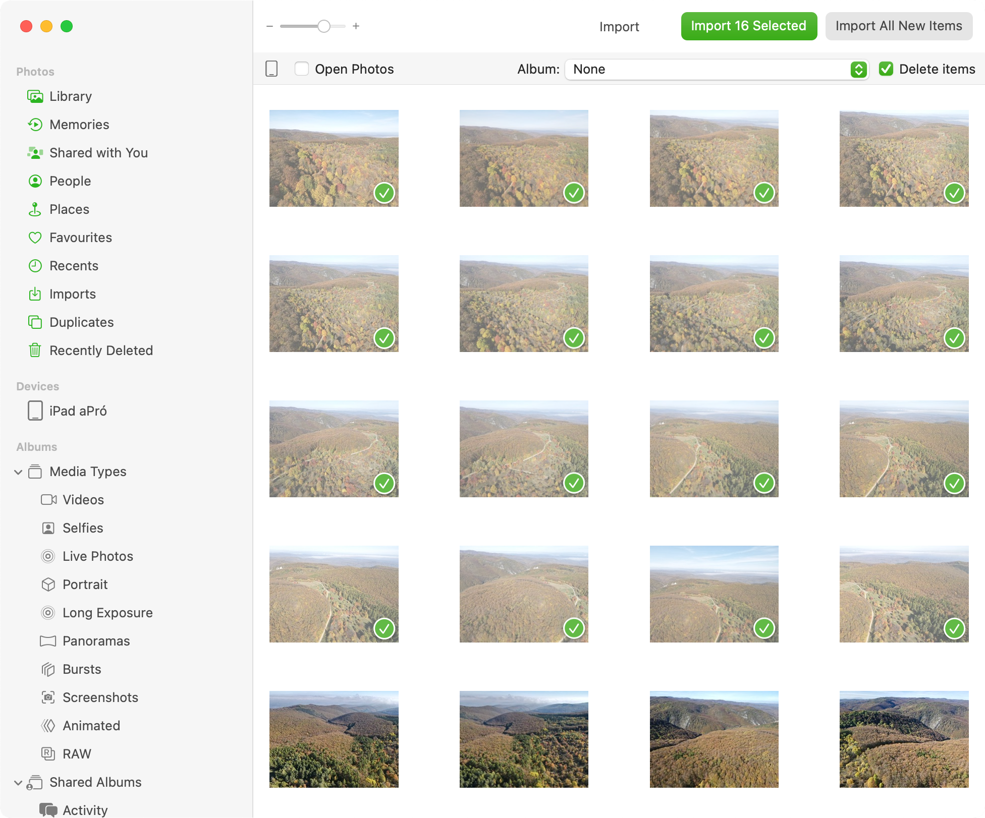
Task: Click the Selfies icon
Action: (x=48, y=528)
